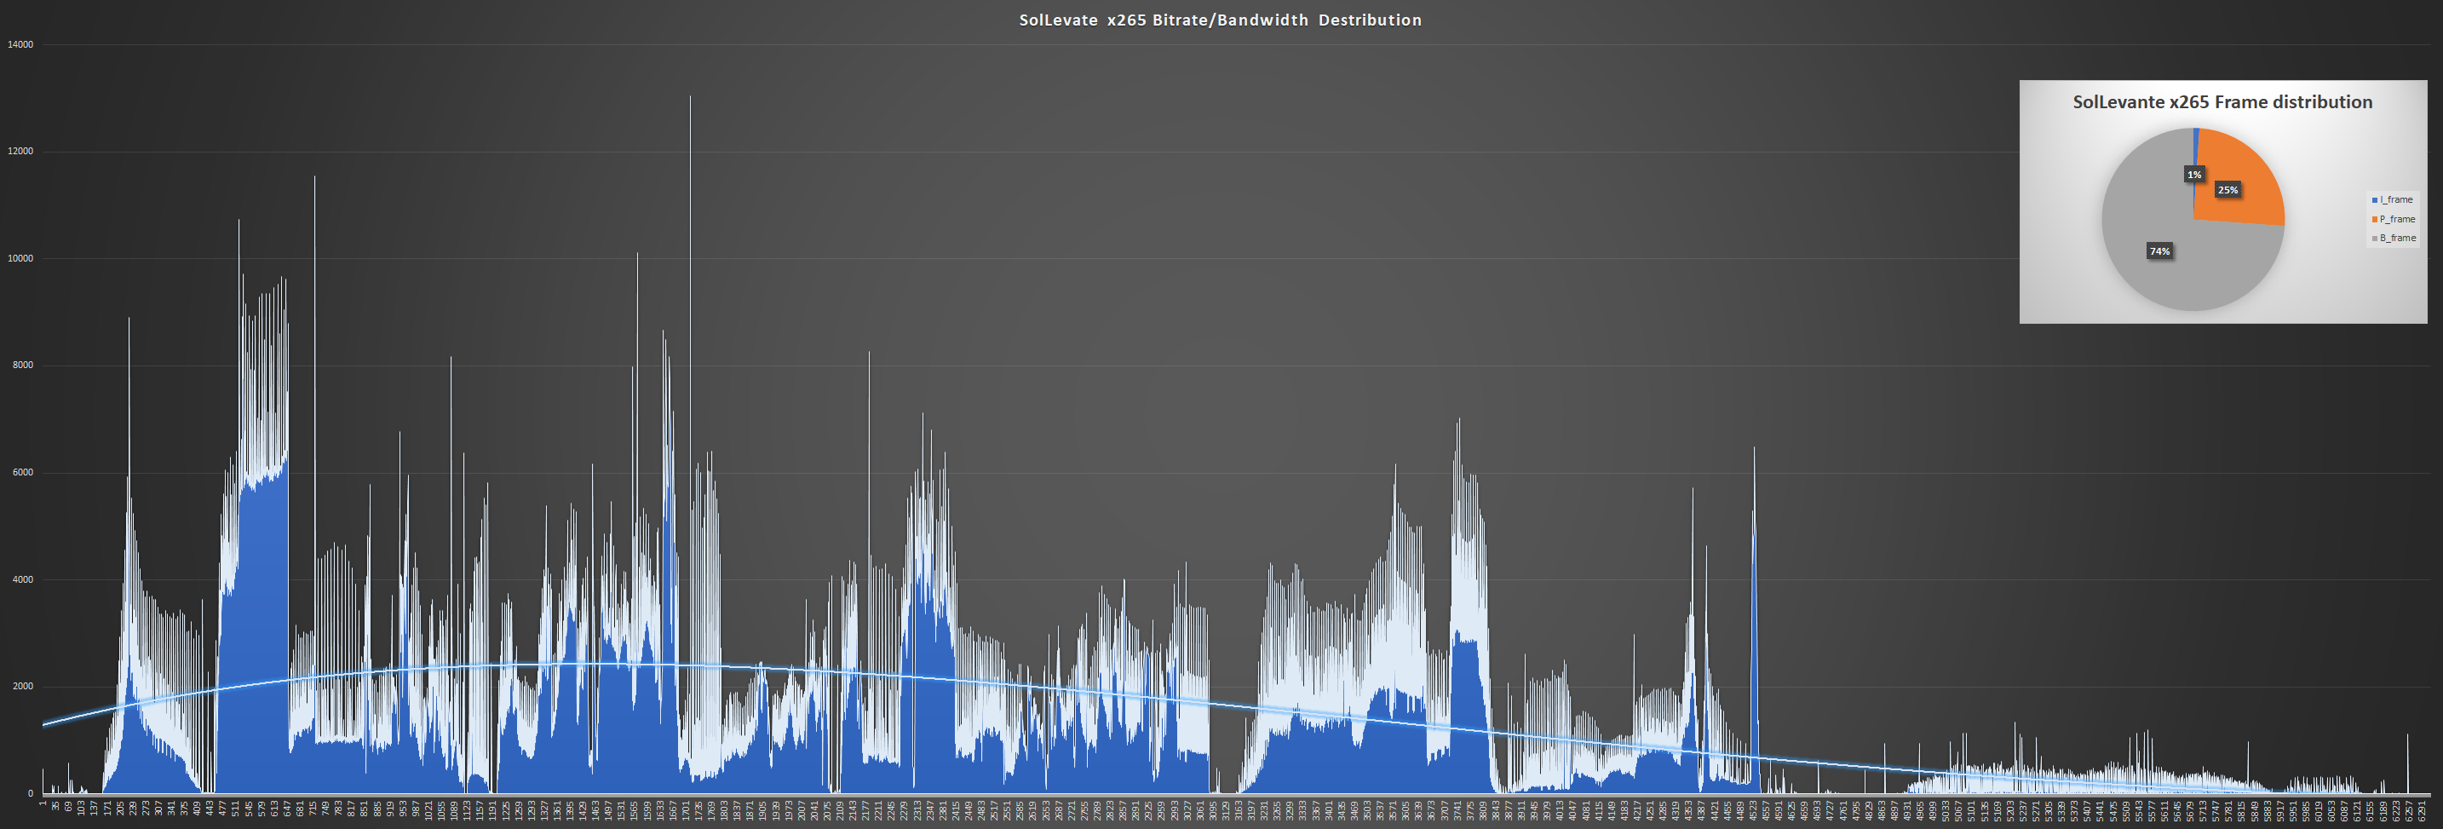Screen dimensions: 2443x829
Task: Select the 25% pie data label
Action: click(x=2227, y=190)
